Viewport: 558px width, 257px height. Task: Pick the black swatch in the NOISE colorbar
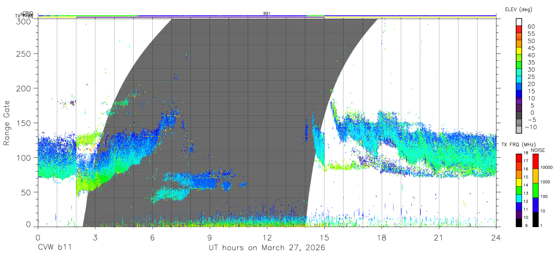click(535, 219)
